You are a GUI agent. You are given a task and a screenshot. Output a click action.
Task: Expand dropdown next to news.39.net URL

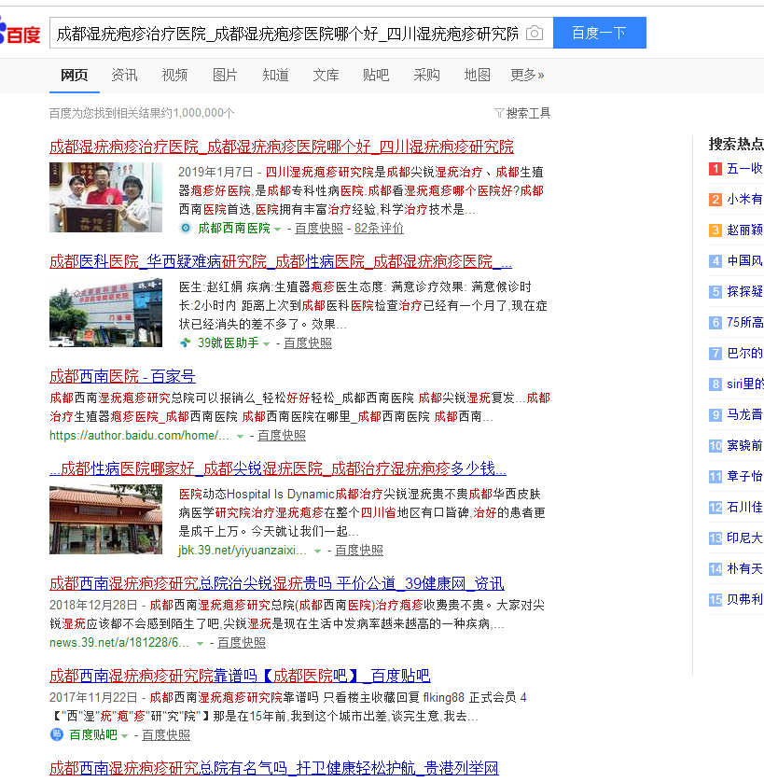click(x=200, y=643)
